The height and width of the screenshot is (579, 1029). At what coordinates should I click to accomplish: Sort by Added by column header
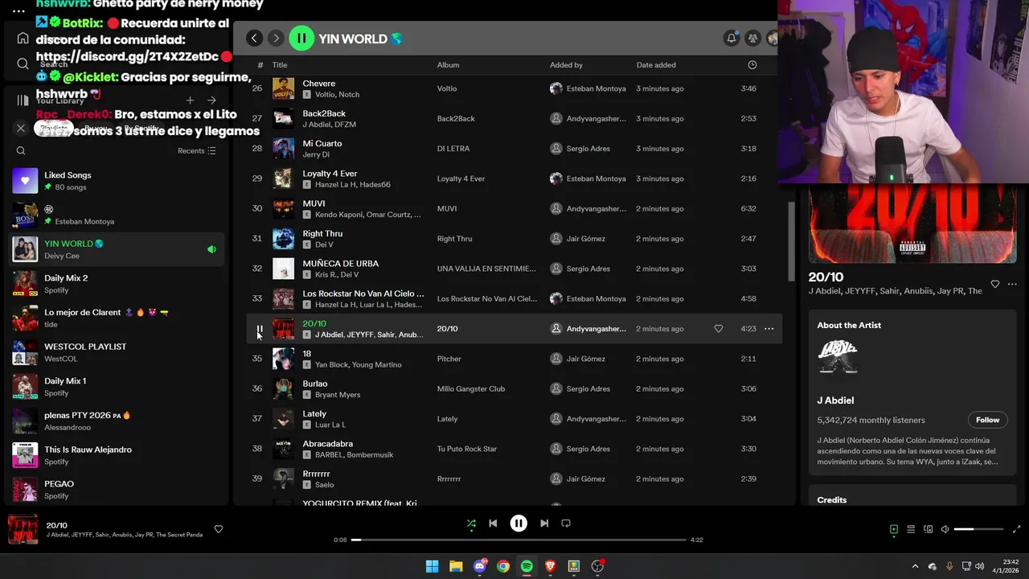566,65
